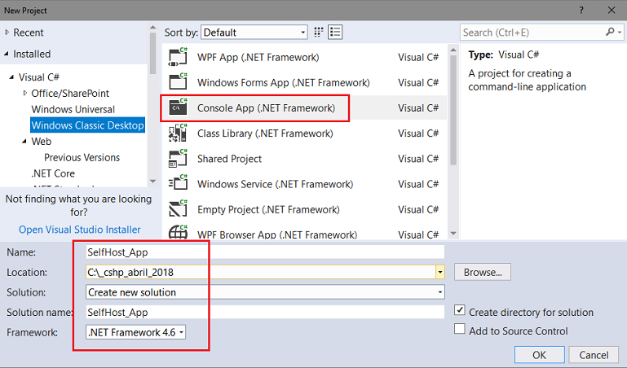This screenshot has height=368, width=627.
Task: Switch to medium icons list view
Action: [x=335, y=33]
